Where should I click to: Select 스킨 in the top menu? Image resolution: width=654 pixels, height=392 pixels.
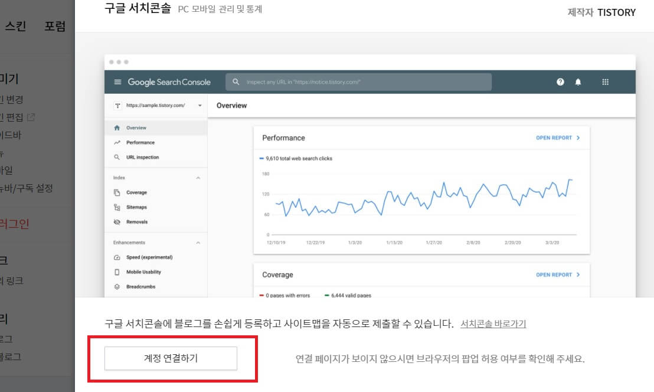(16, 26)
